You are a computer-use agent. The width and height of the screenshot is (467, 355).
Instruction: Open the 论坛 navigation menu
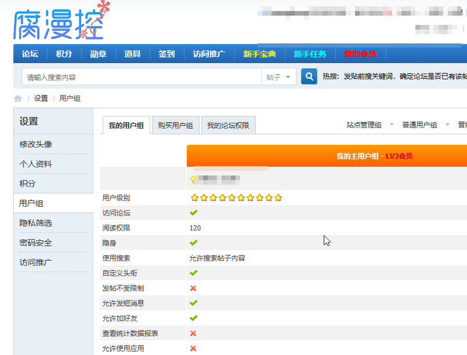click(x=30, y=54)
